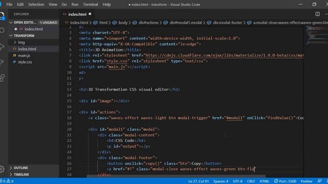Click the horizontal scrollbar under the editor

coord(176,176)
